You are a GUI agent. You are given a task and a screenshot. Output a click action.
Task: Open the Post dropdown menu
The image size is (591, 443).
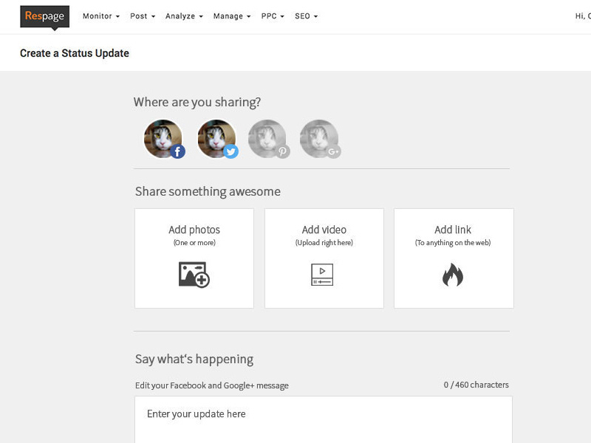coord(143,16)
